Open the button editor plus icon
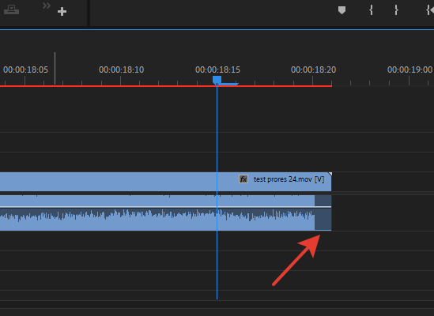This screenshot has width=434, height=316. (x=62, y=12)
